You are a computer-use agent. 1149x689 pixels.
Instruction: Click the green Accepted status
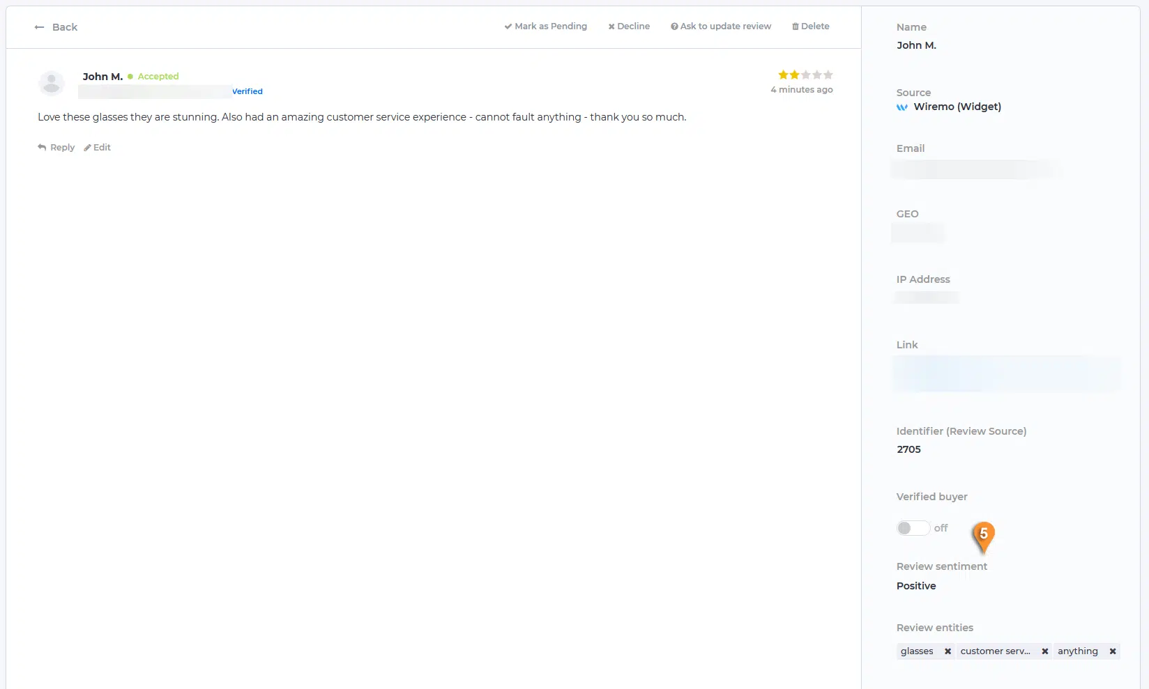click(158, 77)
